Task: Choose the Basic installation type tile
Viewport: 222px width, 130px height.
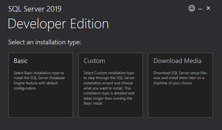Action: tap(41, 85)
